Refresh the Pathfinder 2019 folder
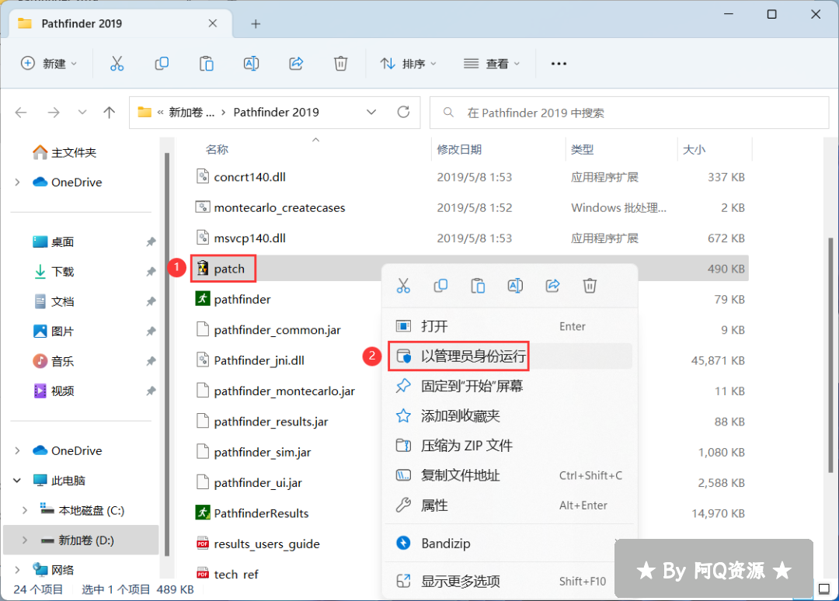 click(x=403, y=112)
